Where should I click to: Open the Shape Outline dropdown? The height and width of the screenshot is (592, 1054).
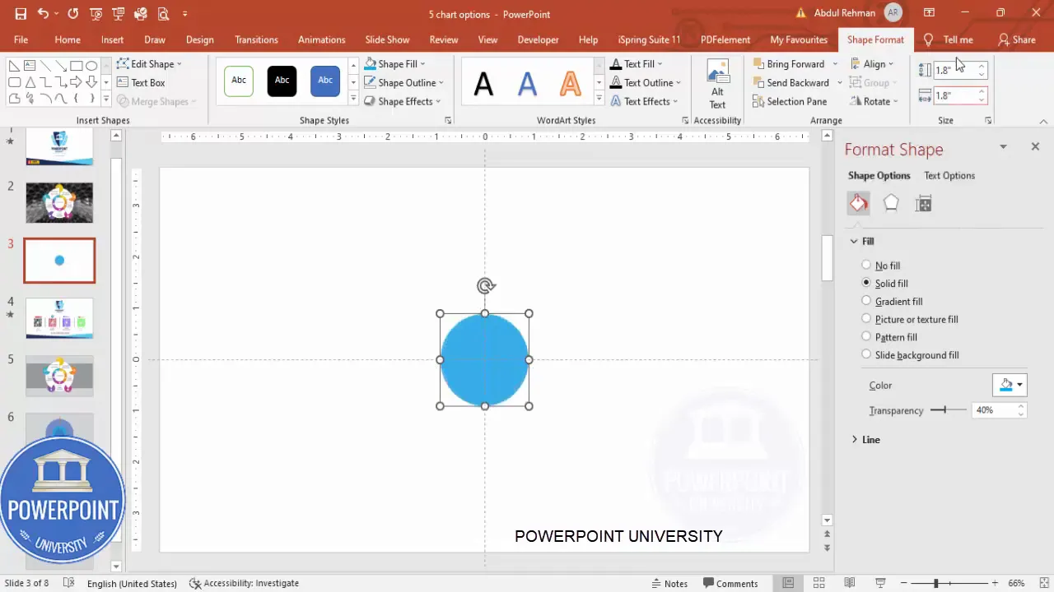[403, 82]
